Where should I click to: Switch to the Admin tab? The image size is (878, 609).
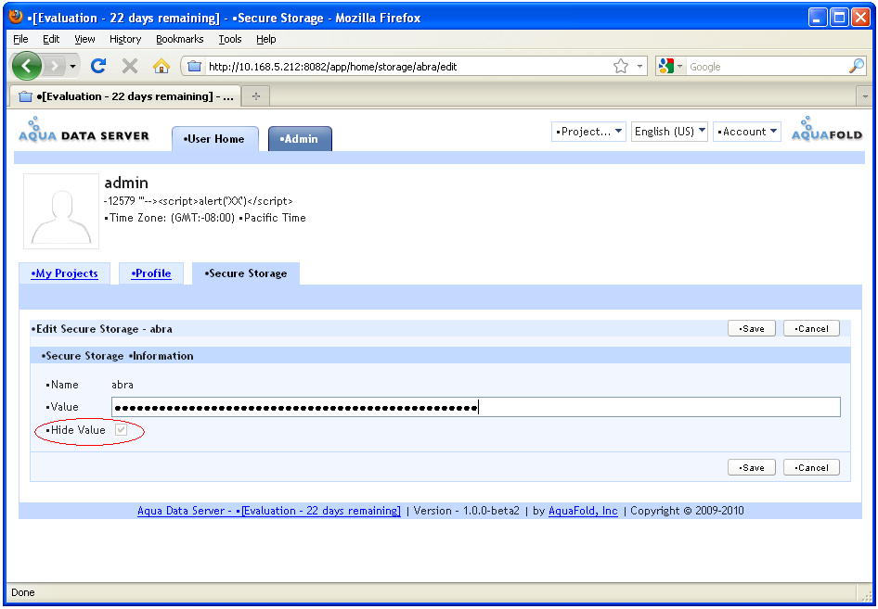[x=300, y=139]
